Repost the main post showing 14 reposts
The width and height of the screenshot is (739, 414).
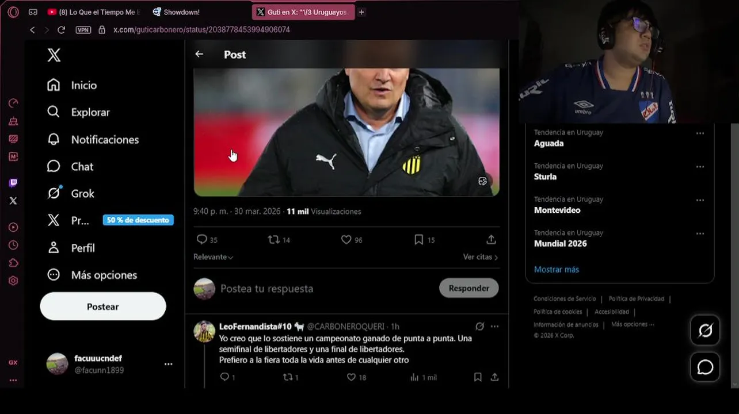pos(274,240)
